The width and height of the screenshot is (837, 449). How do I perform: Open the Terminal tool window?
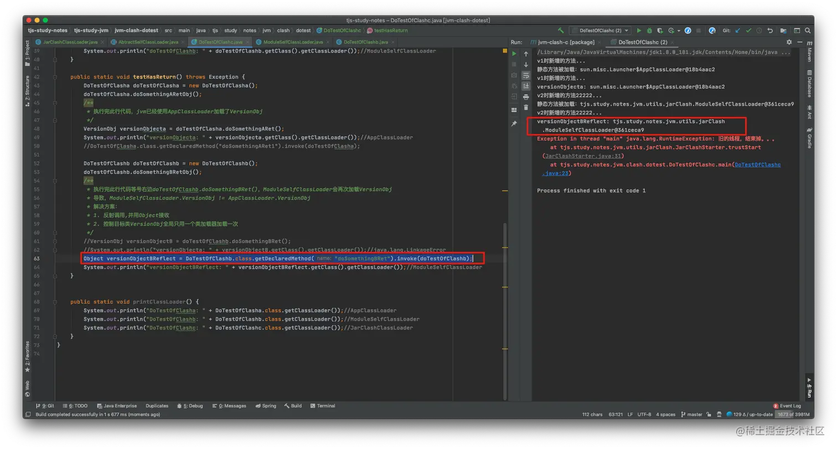click(x=322, y=406)
